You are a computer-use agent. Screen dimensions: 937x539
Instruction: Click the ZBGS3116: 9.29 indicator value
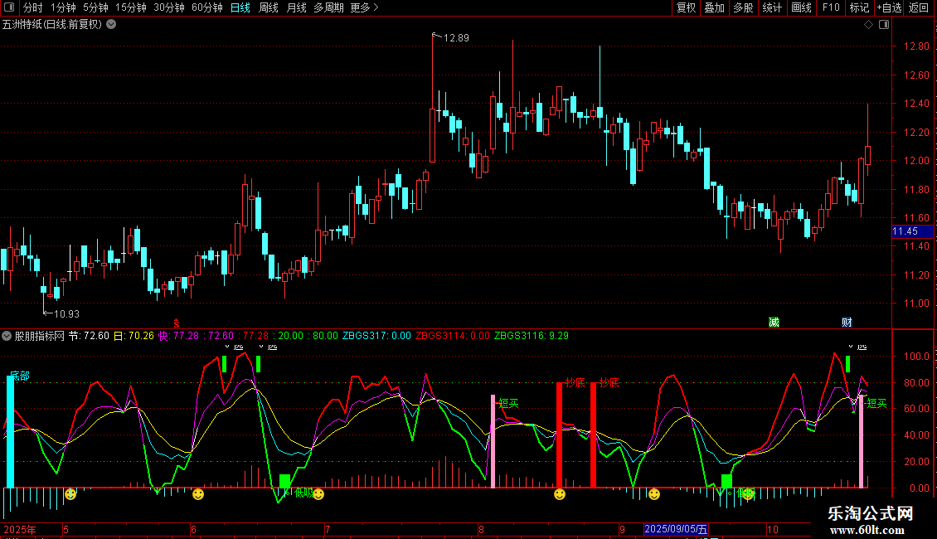click(x=532, y=336)
